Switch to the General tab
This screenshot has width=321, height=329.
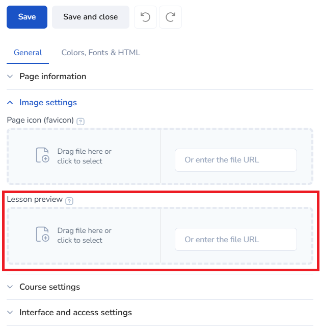pyautogui.click(x=28, y=53)
